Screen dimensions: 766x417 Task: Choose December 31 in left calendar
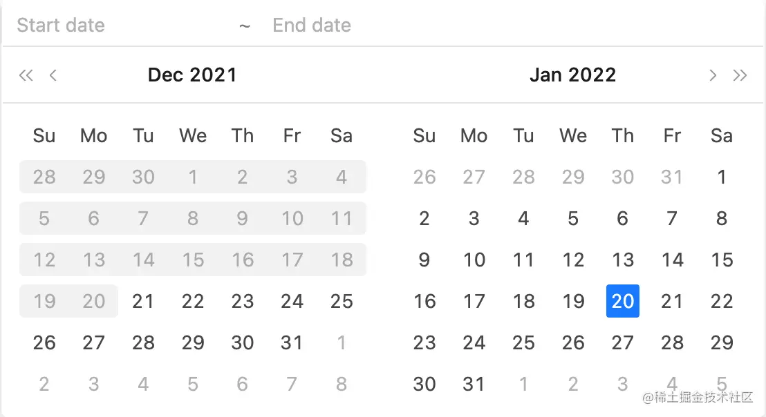coord(292,343)
